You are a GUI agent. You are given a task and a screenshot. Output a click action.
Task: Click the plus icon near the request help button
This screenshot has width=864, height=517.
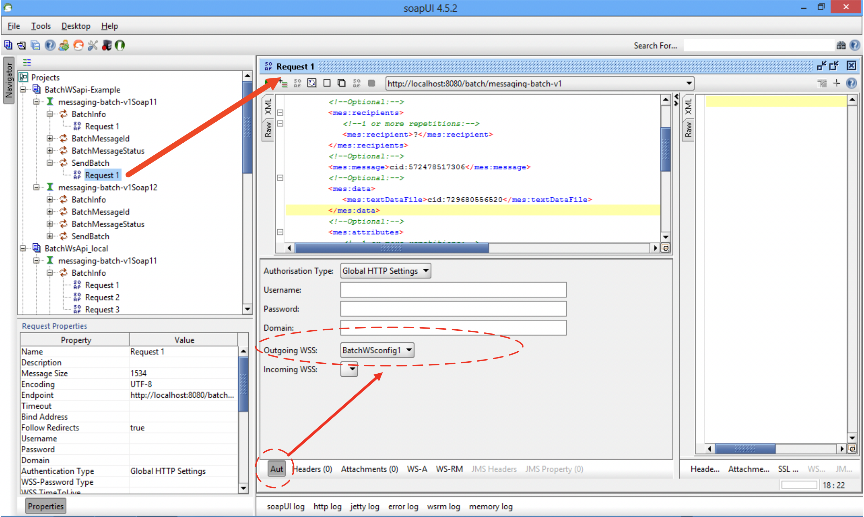[836, 83]
